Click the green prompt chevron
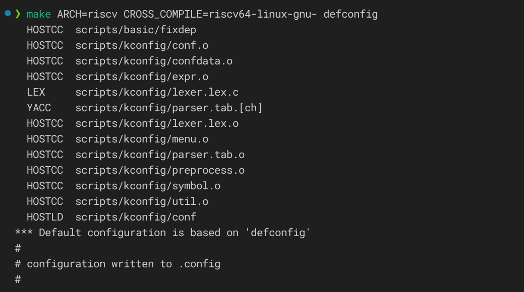The image size is (524, 292). tap(18, 14)
